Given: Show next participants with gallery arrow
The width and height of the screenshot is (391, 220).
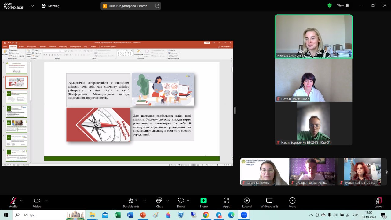Looking at the screenshot, I should point(386,172).
